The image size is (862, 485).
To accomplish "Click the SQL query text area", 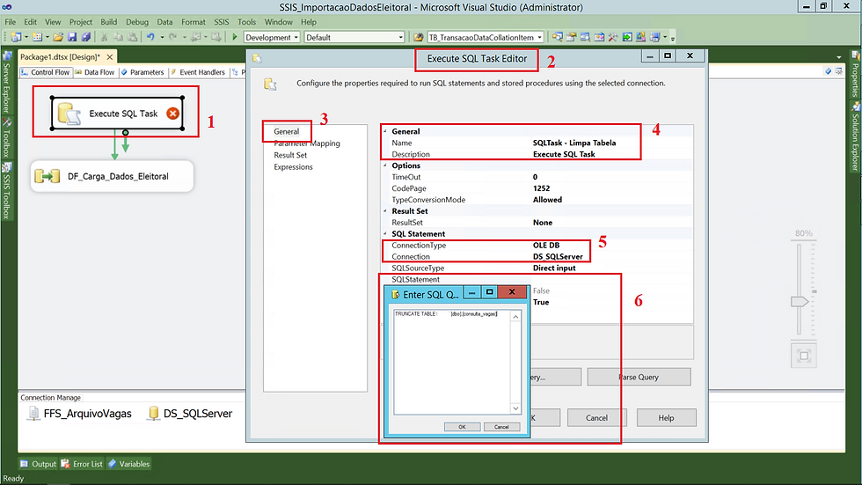I will (x=452, y=361).
